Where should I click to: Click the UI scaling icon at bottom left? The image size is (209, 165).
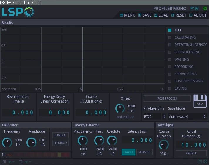click(x=4, y=162)
